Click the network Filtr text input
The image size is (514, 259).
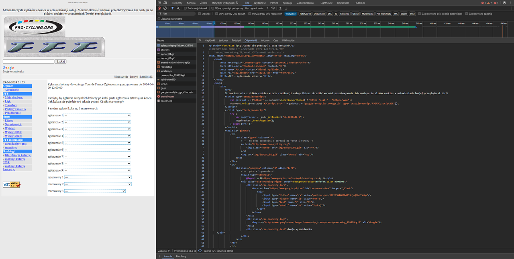click(x=177, y=14)
